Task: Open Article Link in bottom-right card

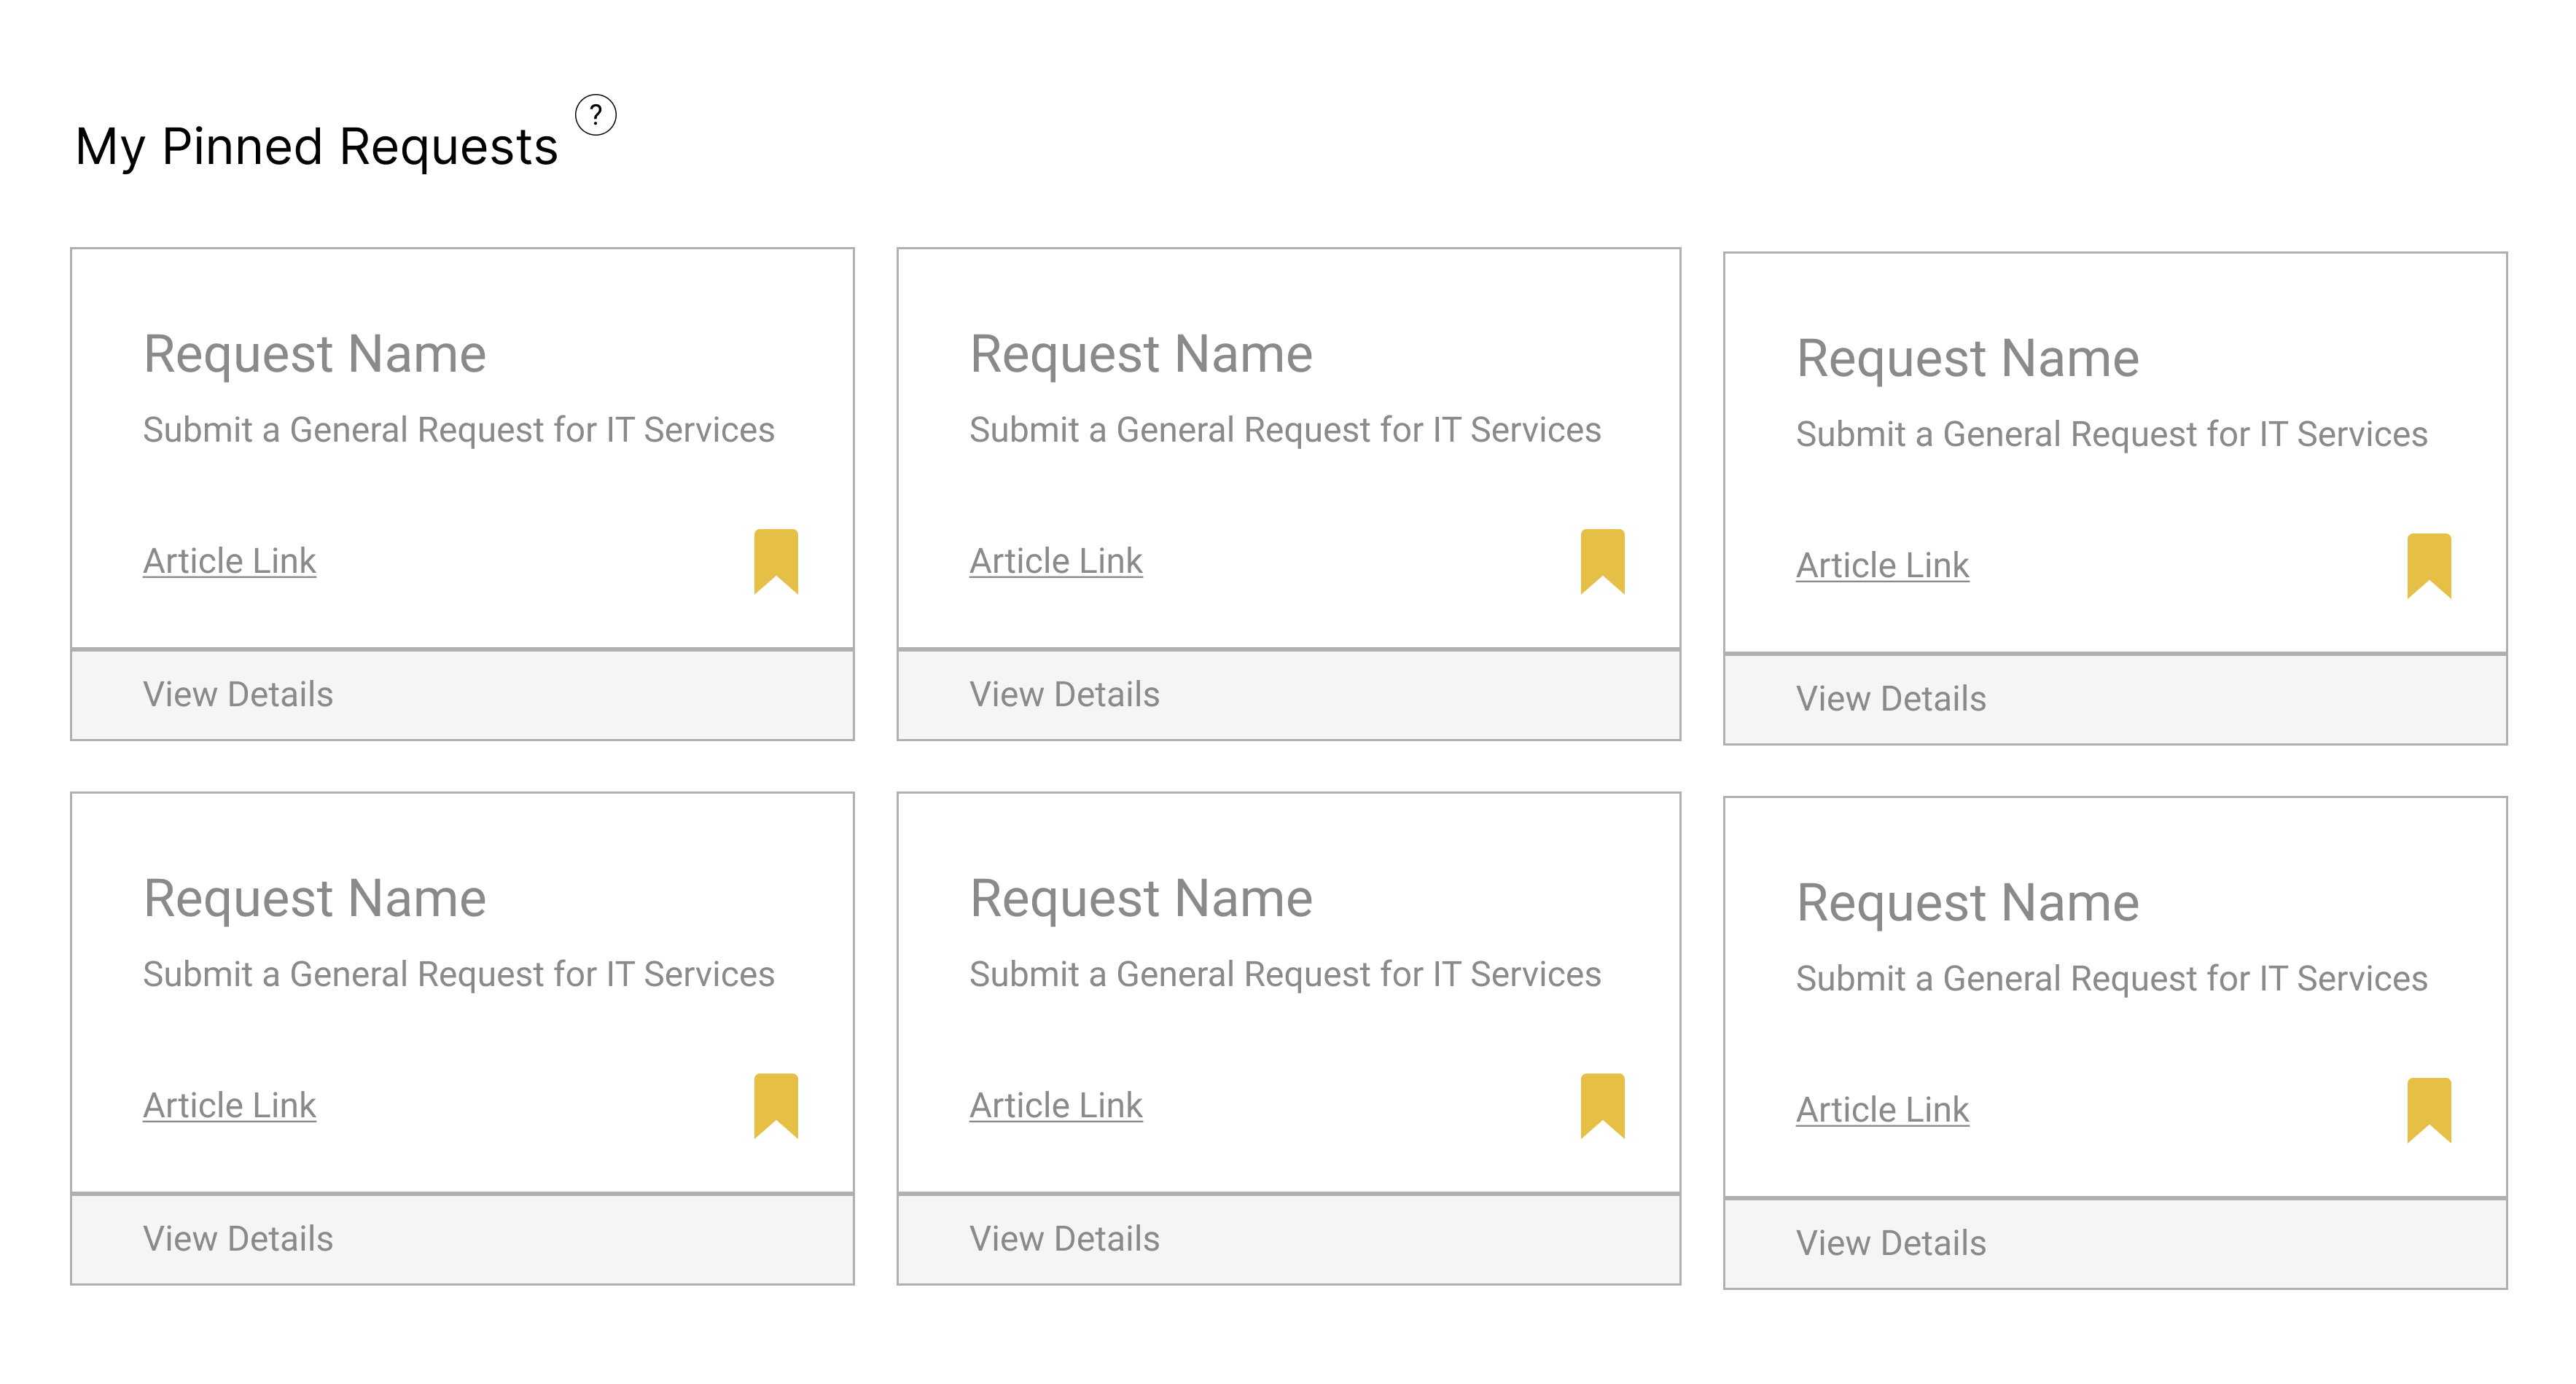Action: 1882,1109
